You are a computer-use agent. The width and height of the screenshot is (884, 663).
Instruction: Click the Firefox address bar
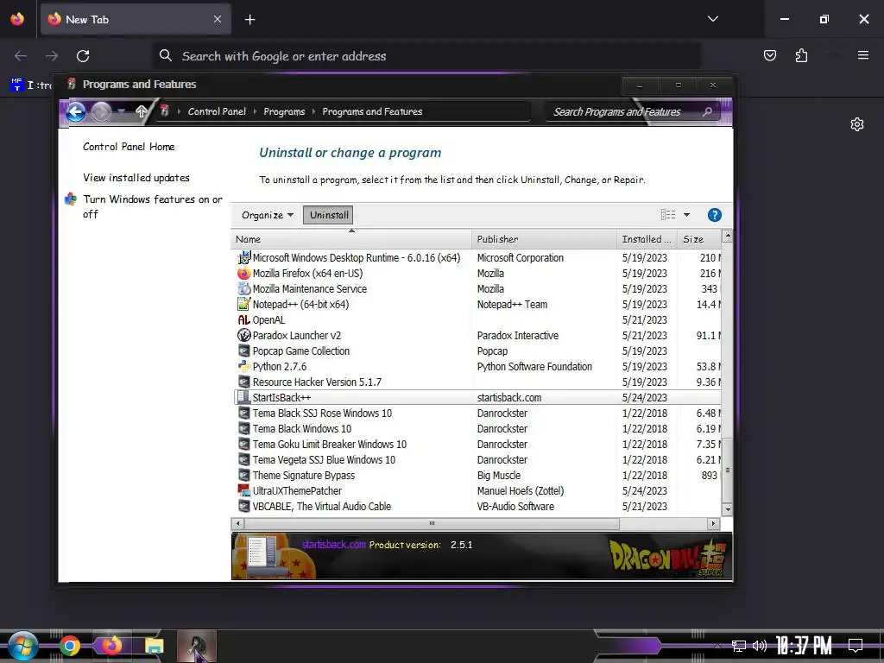tap(426, 56)
